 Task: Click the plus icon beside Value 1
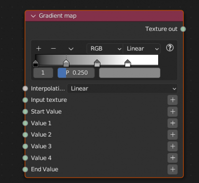[x=173, y=123]
